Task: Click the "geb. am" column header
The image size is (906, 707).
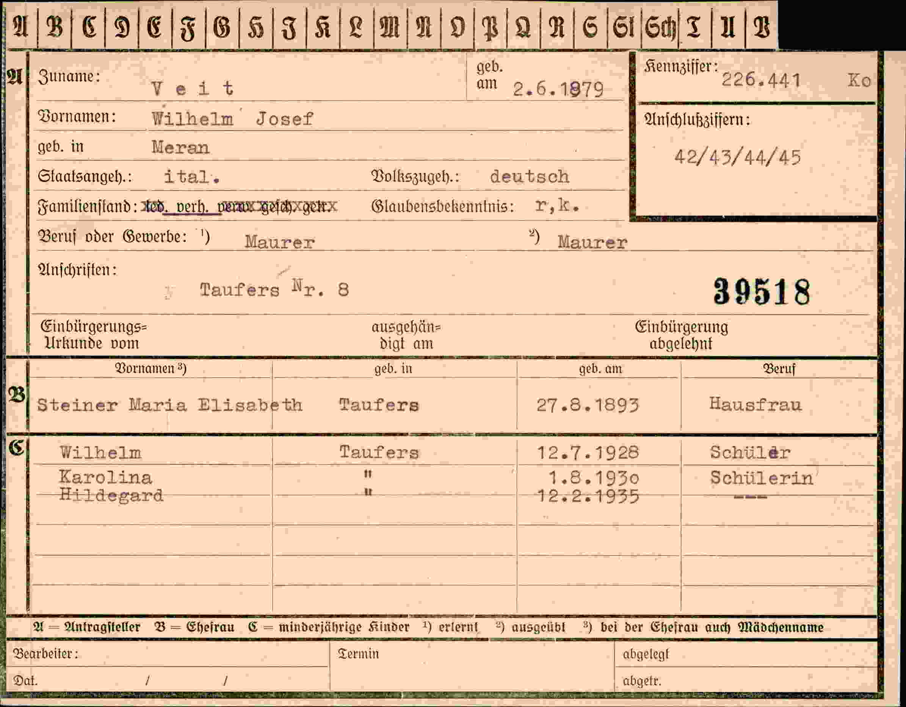Action: click(x=600, y=369)
